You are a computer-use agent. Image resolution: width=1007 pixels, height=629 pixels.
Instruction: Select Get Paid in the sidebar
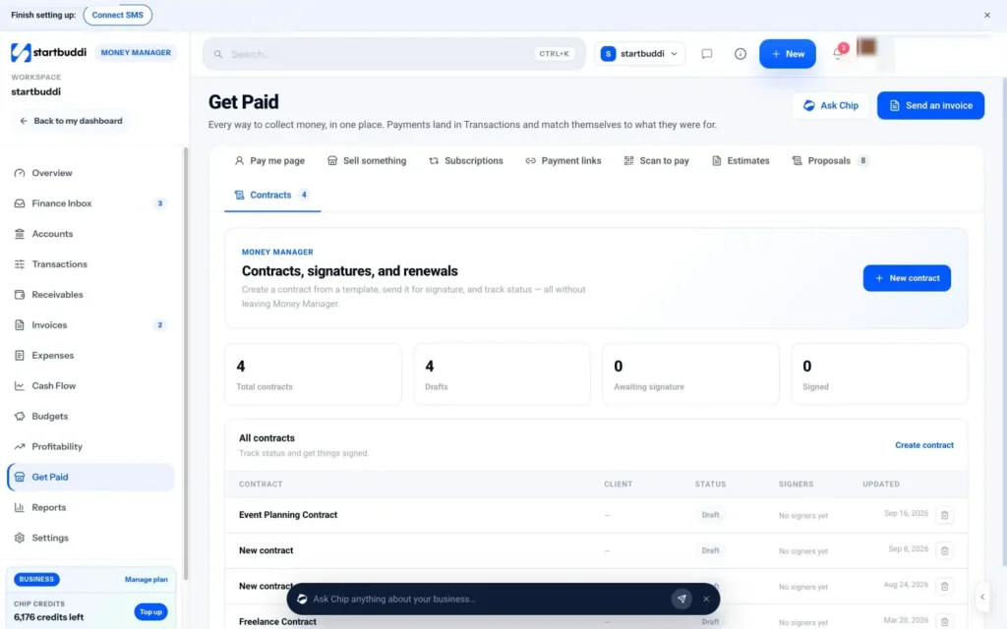(x=89, y=477)
